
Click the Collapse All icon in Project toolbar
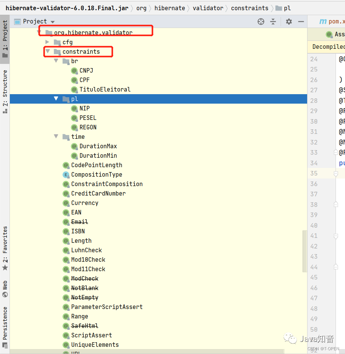point(273,22)
